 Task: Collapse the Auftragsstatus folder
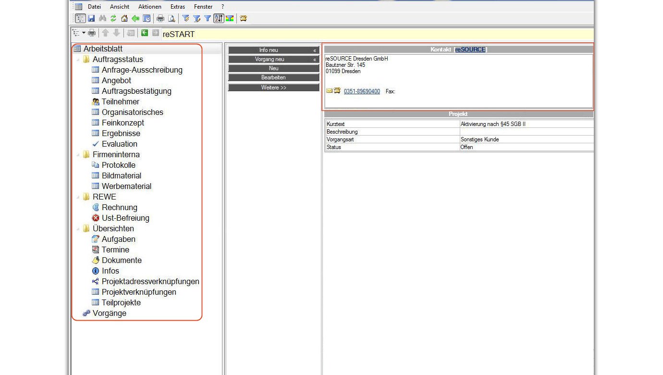78,60
